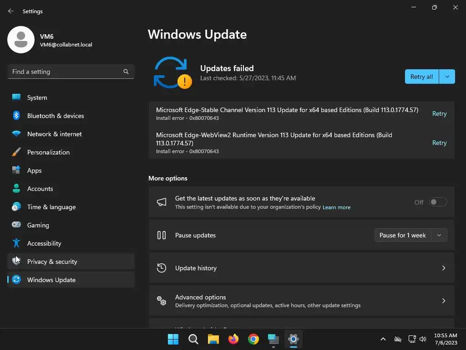
Task: Launch Google Chrome from taskbar
Action: point(253,339)
